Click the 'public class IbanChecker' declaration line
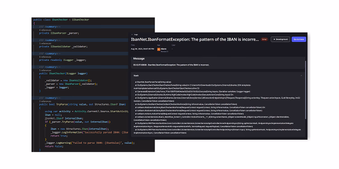Viewport: 339px width, 169px height. pyautogui.click(x=61, y=20)
